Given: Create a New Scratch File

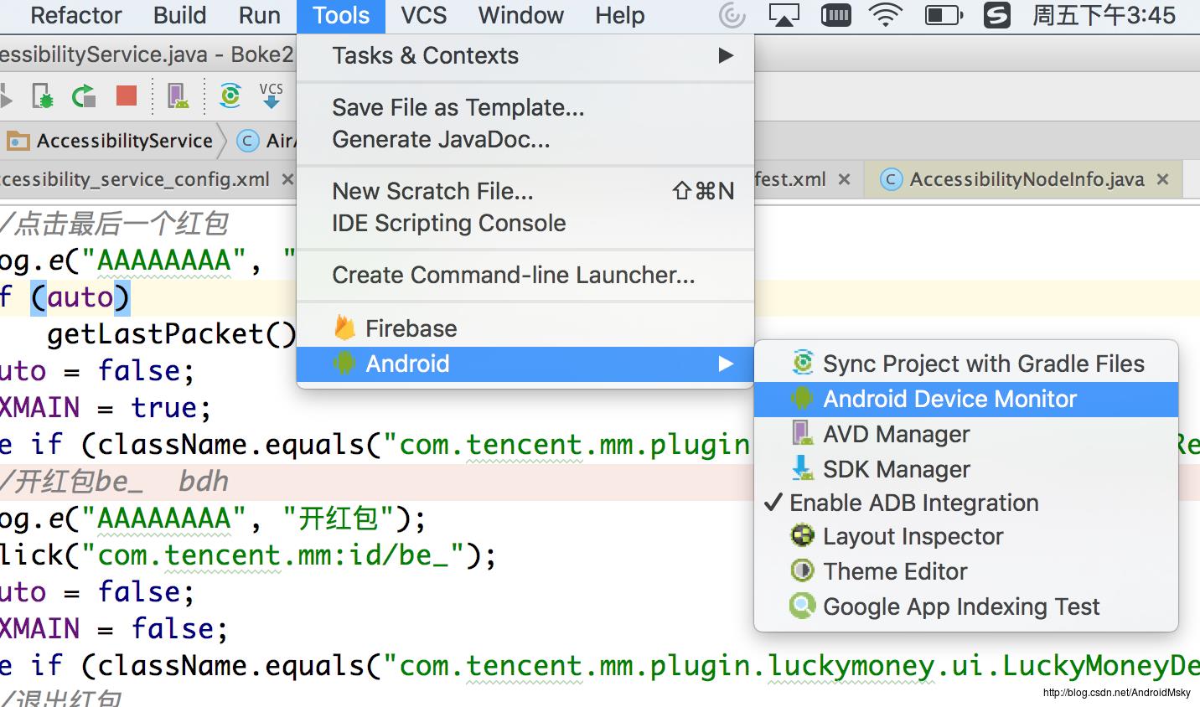Looking at the screenshot, I should tap(525, 191).
